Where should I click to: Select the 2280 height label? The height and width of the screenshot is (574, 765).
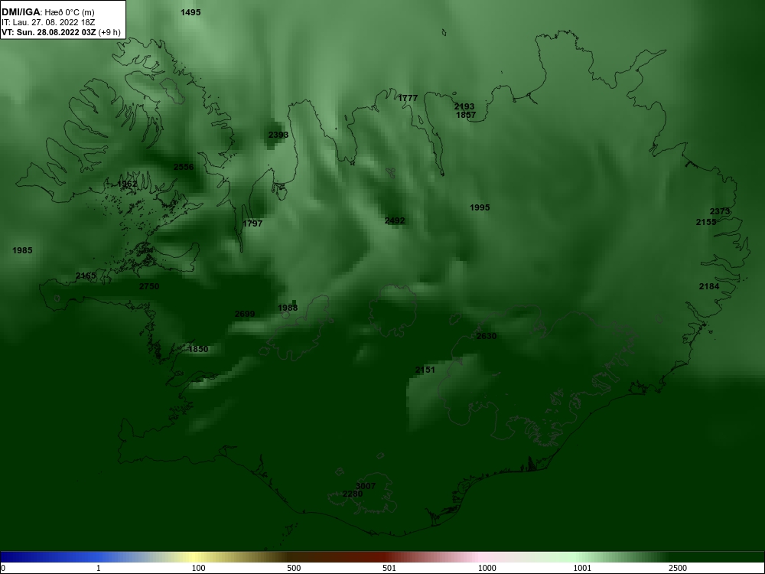(352, 494)
